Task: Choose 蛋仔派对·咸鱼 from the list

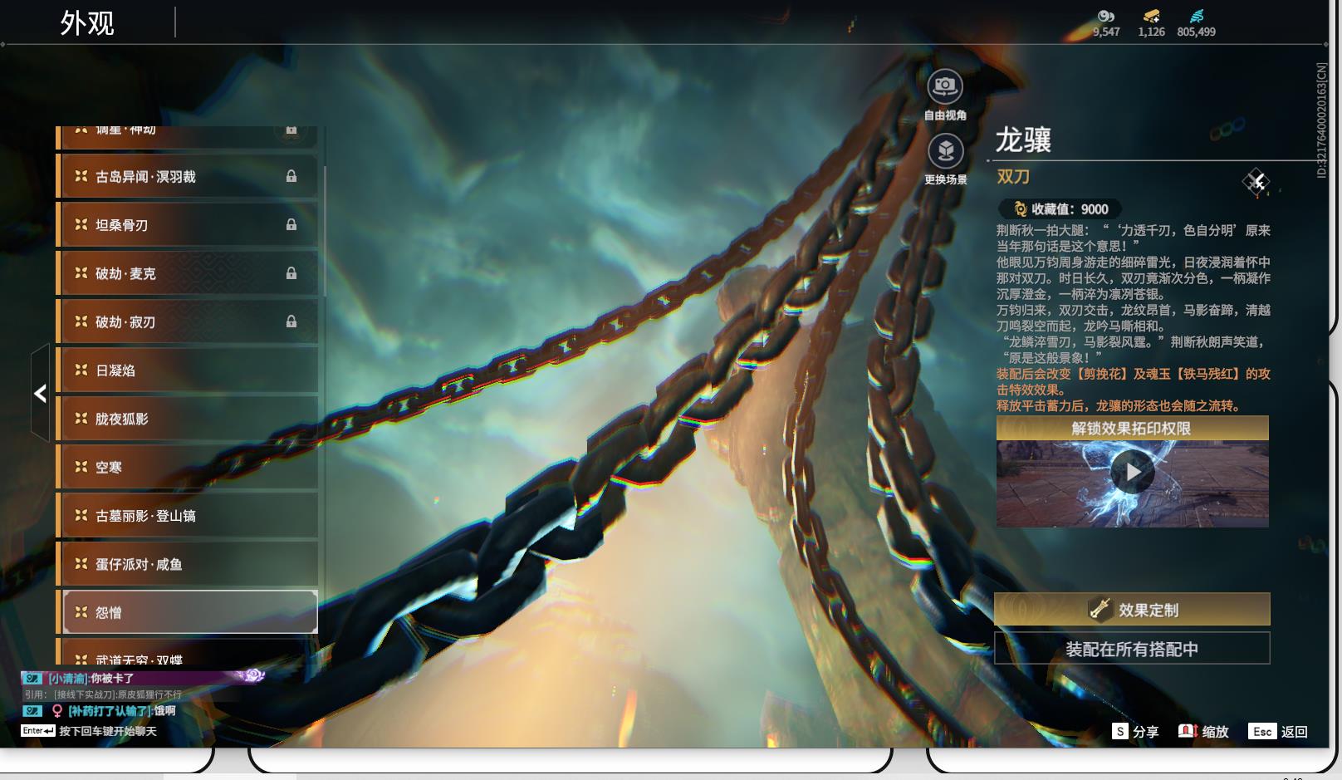Action: pyautogui.click(x=188, y=564)
